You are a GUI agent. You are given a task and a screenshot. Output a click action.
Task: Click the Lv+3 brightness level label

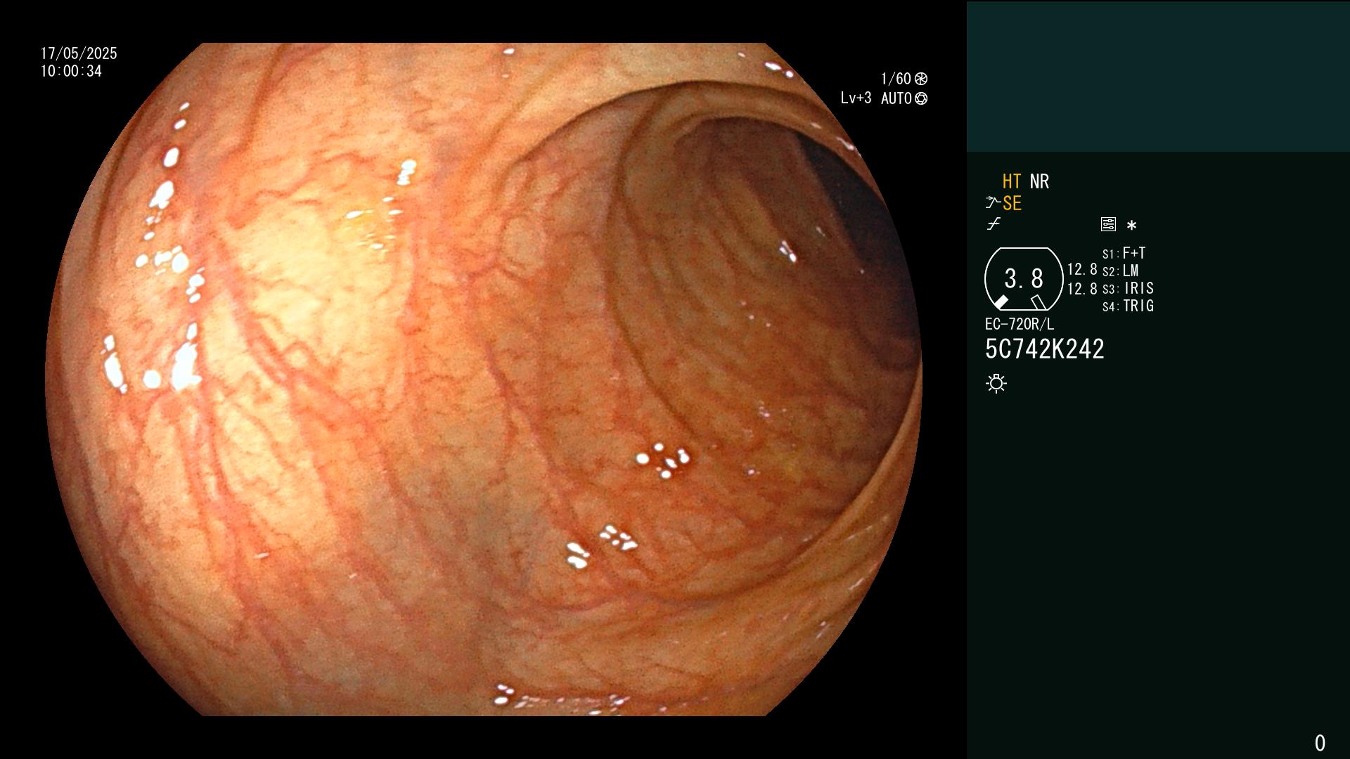pyautogui.click(x=856, y=98)
